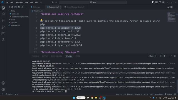Screen dimensions: 178x100
Task: Open Markdown preview to the side
Action: 168,7
